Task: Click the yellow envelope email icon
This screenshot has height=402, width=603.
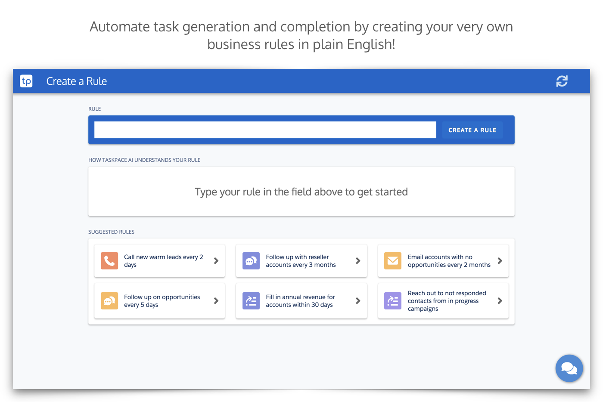Action: [393, 261]
